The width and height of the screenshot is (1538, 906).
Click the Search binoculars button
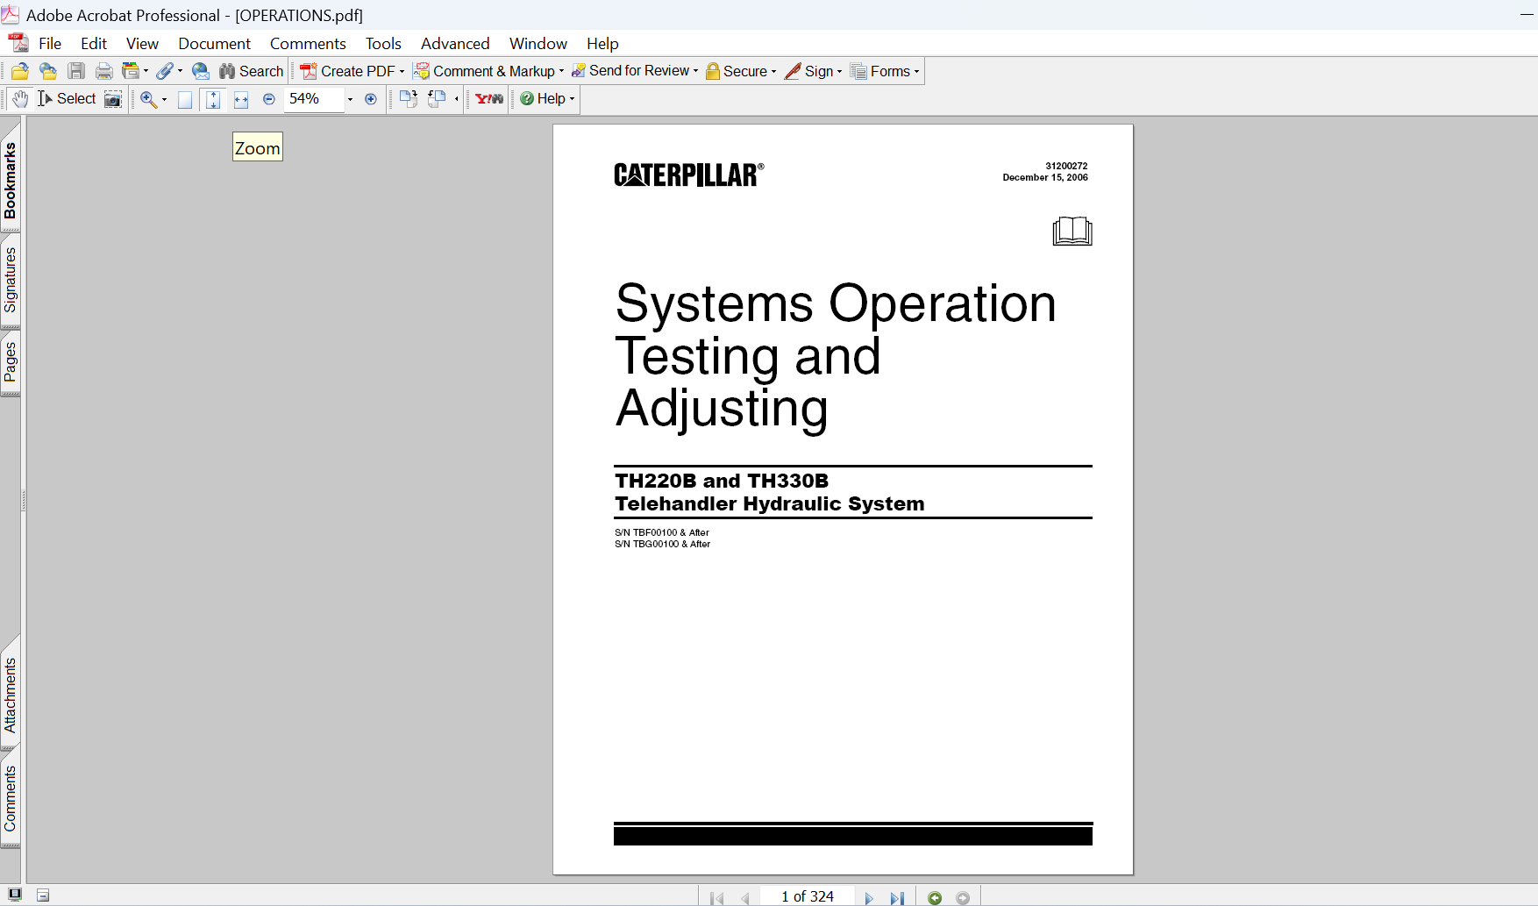pyautogui.click(x=252, y=71)
